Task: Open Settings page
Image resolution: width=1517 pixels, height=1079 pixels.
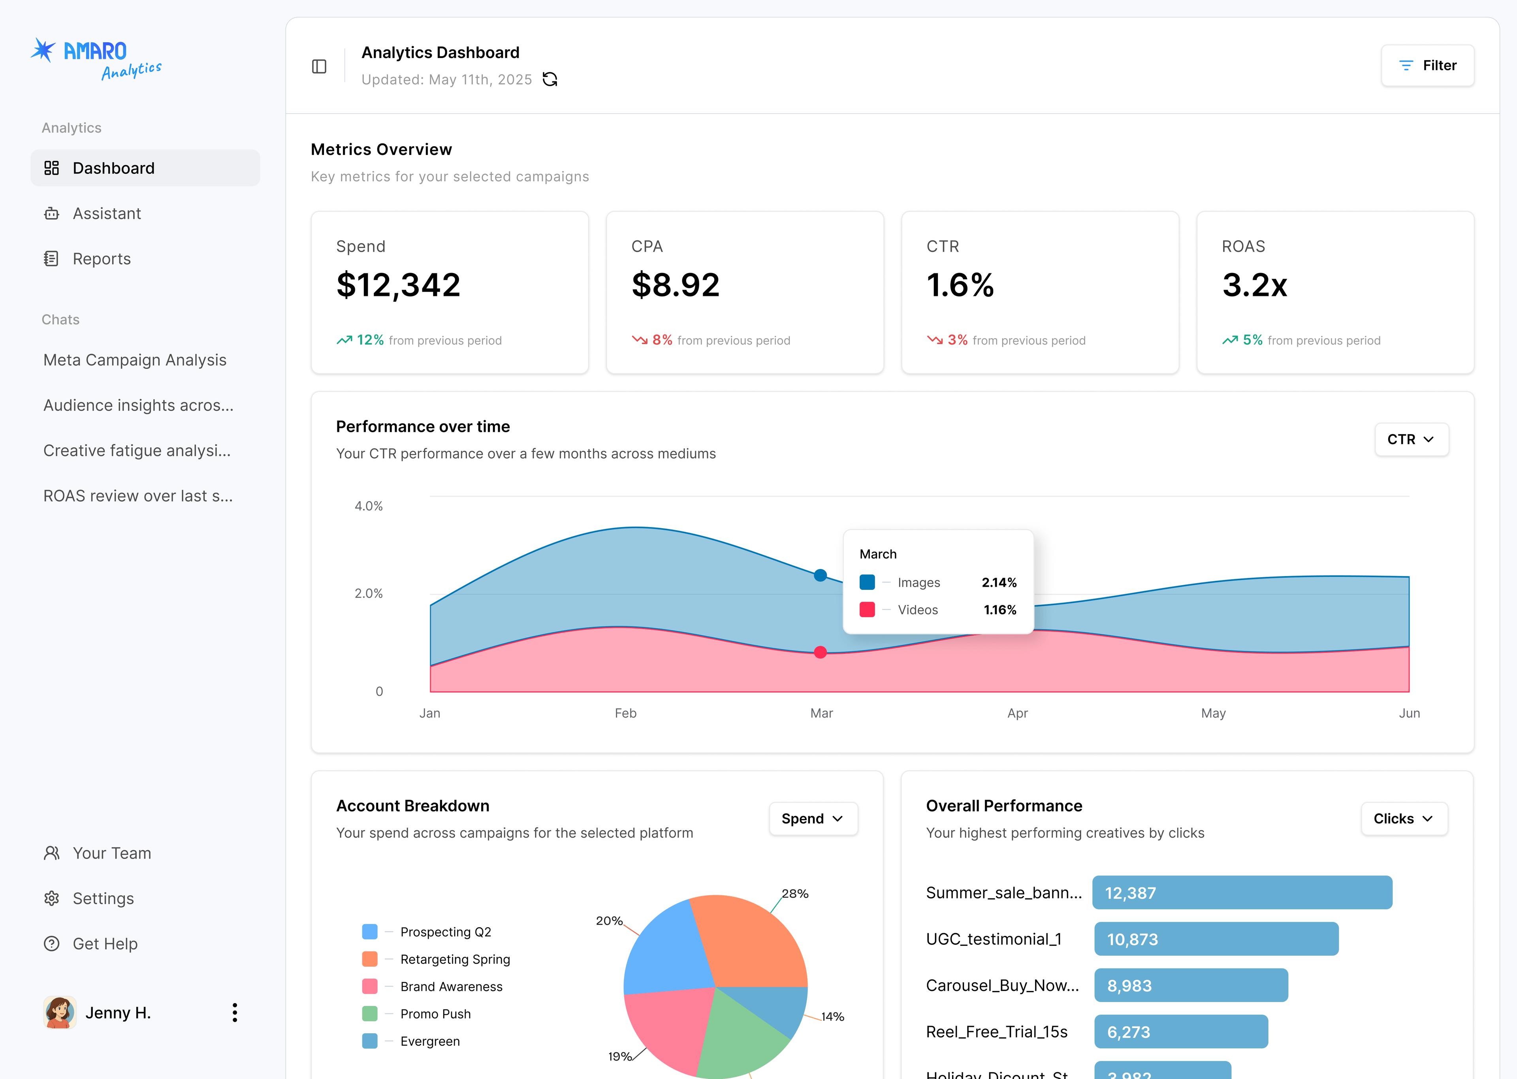Action: 145,898
